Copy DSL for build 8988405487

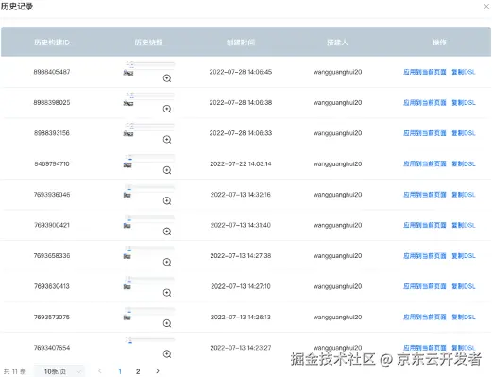click(x=464, y=72)
